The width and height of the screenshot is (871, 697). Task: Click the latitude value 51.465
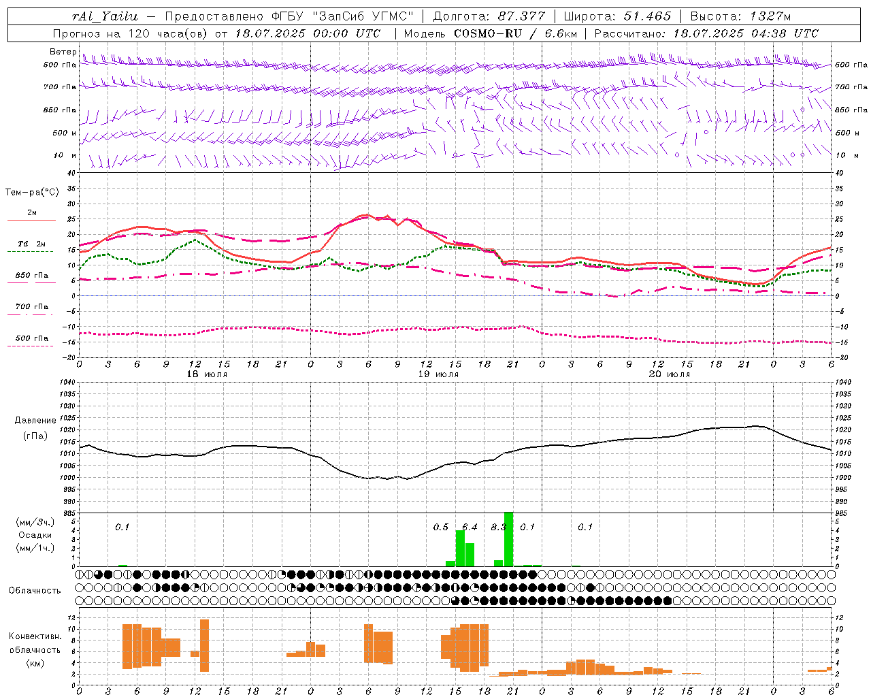647,16
